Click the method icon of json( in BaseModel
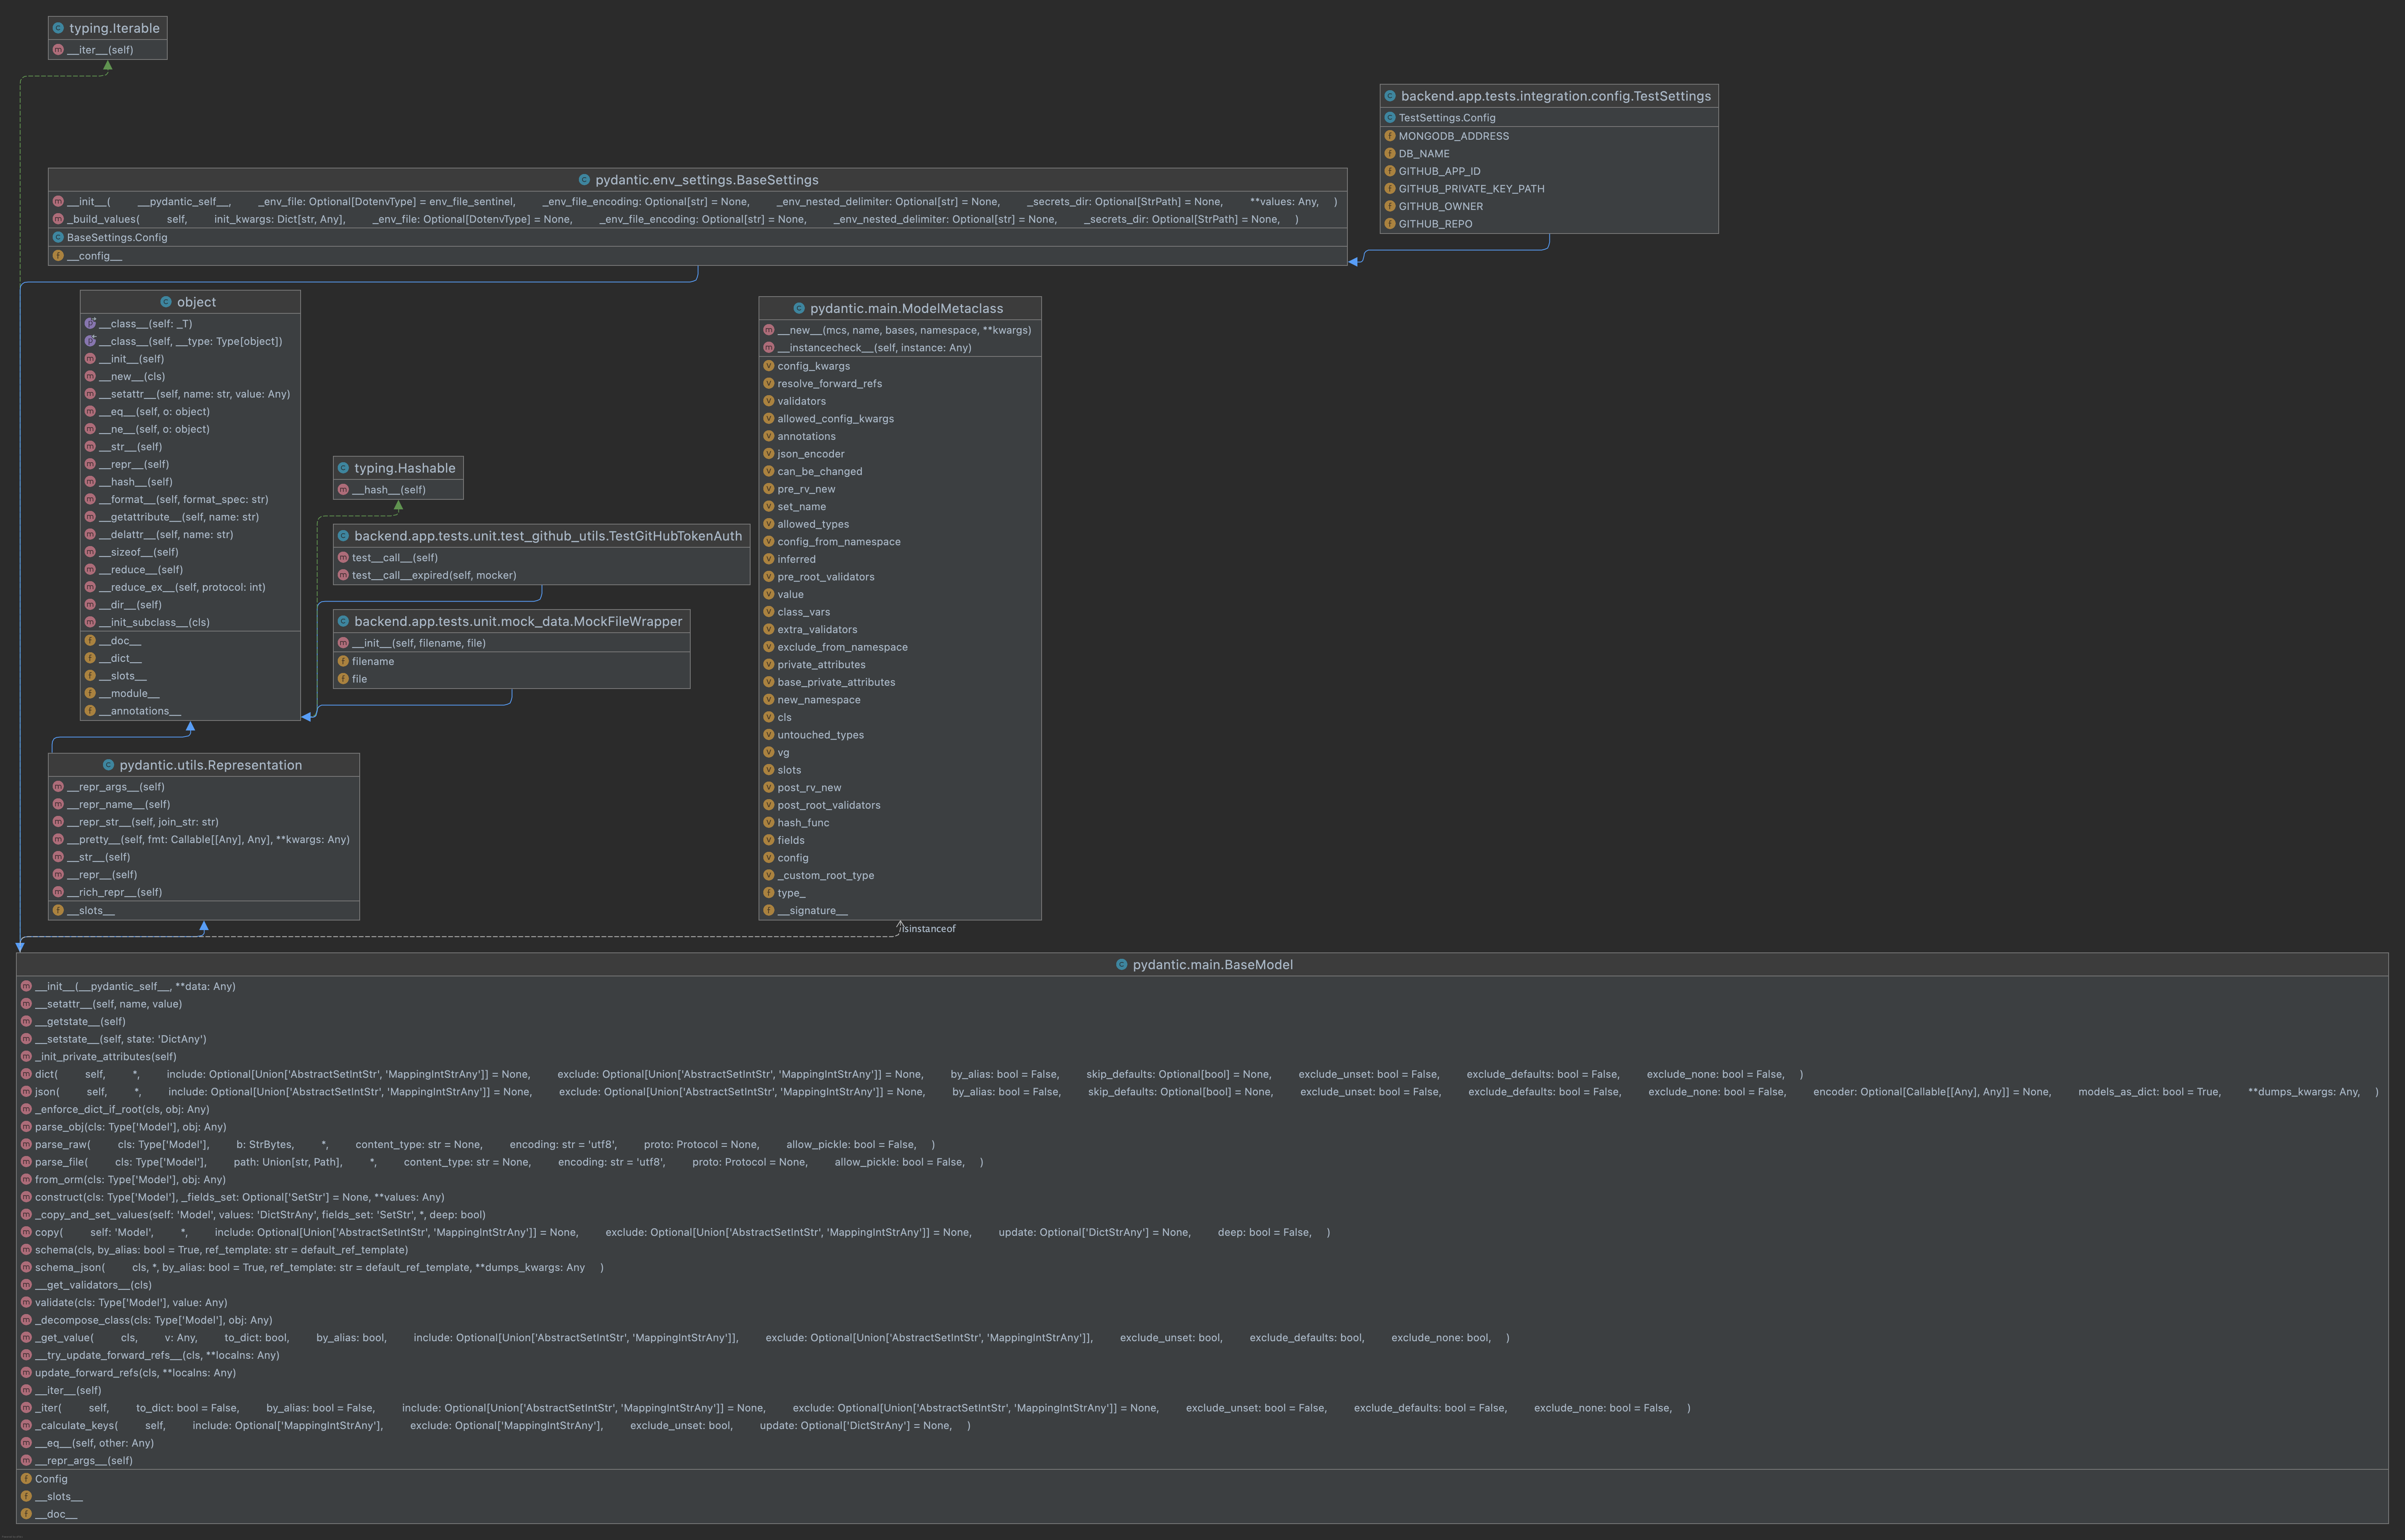Screen dimensions: 2405x1540 tap(26, 1092)
